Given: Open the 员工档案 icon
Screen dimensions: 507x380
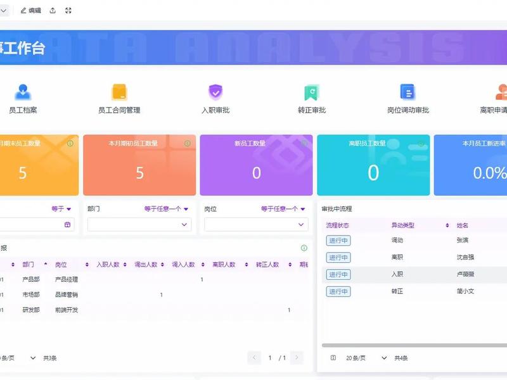Looking at the screenshot, I should 23,92.
